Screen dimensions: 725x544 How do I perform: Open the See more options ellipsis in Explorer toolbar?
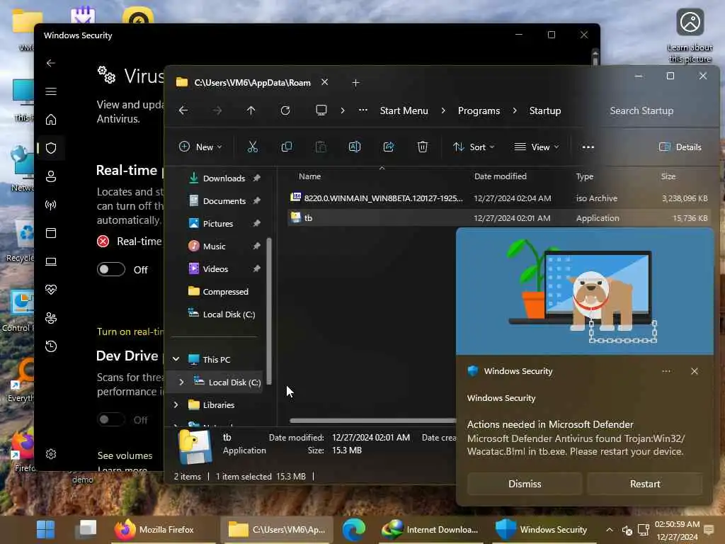coord(588,147)
